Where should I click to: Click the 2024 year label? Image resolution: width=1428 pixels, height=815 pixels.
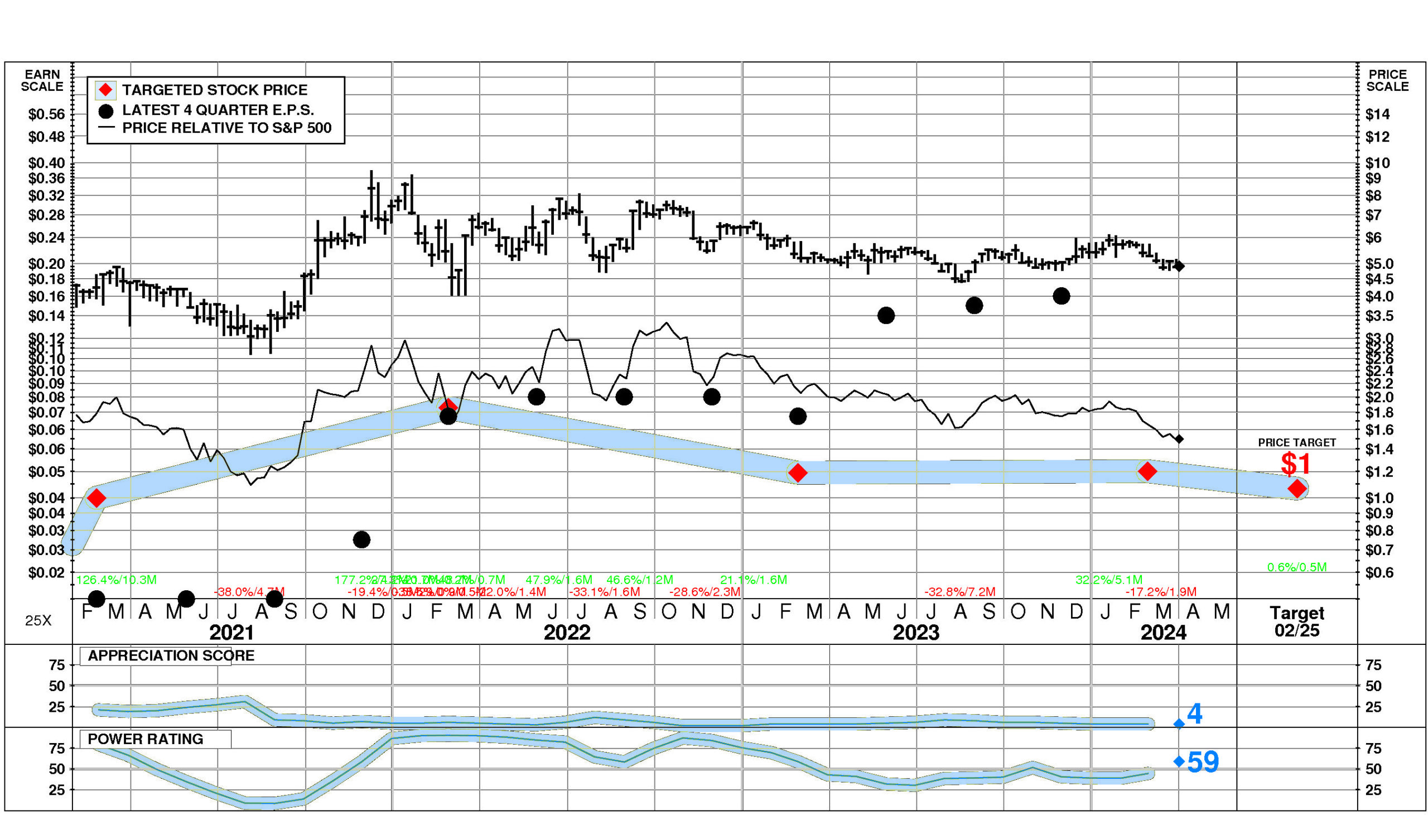click(1163, 633)
